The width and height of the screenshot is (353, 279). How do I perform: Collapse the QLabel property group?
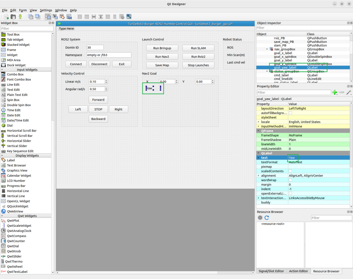[x=259, y=153]
